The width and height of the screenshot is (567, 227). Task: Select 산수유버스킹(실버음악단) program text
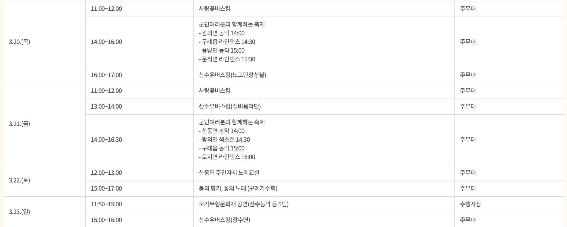pyautogui.click(x=230, y=106)
